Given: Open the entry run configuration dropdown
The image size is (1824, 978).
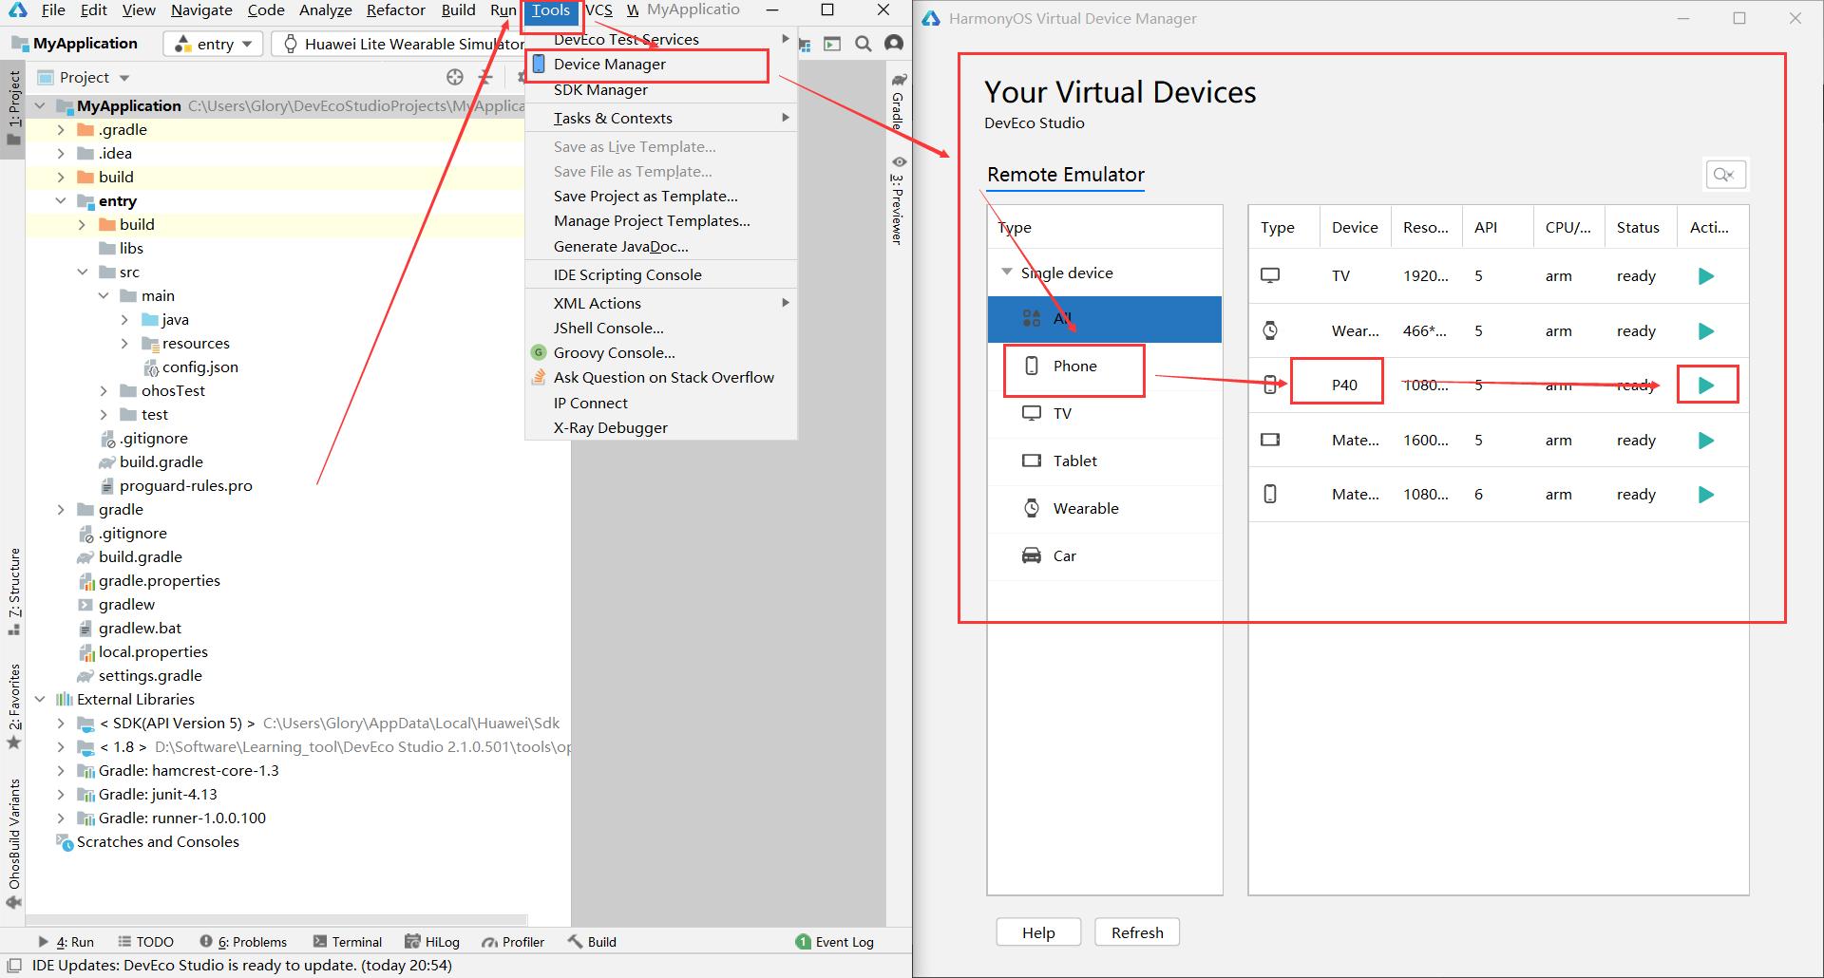Looking at the screenshot, I should pyautogui.click(x=213, y=44).
